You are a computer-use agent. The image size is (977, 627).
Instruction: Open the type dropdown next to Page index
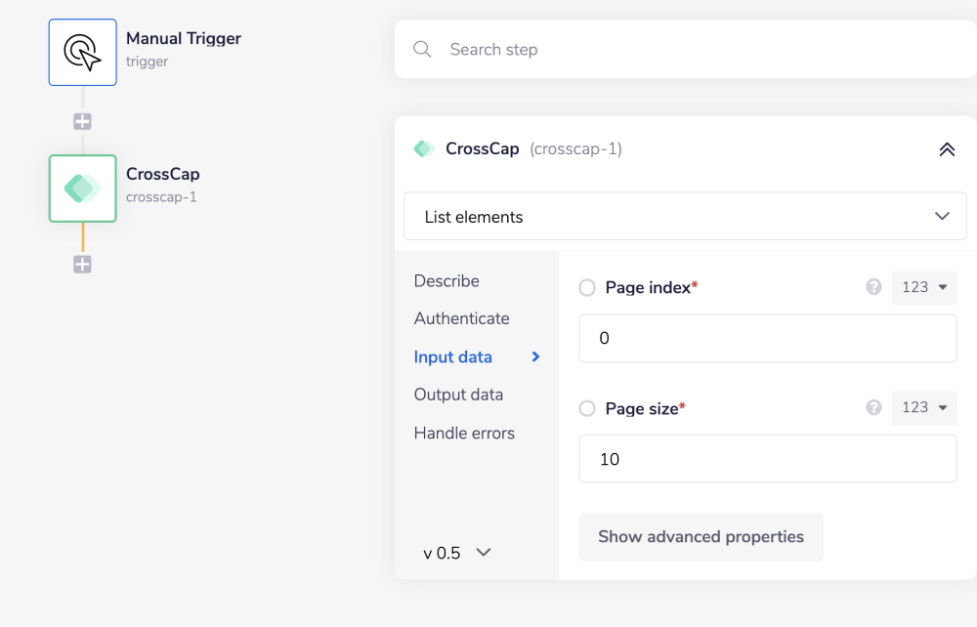[x=923, y=287]
